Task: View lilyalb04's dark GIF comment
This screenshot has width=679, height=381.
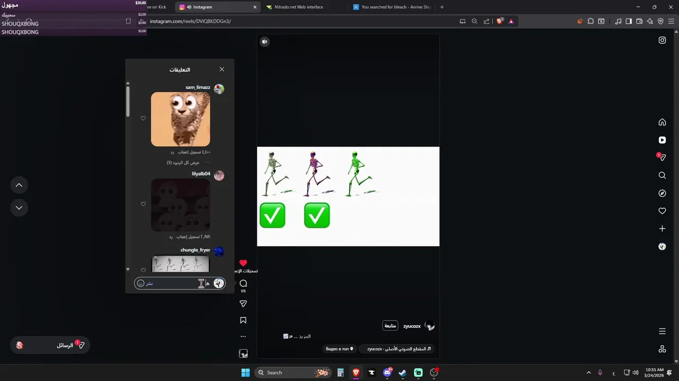Action: [180, 205]
